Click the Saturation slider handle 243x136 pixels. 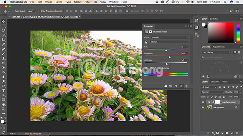click(x=170, y=57)
